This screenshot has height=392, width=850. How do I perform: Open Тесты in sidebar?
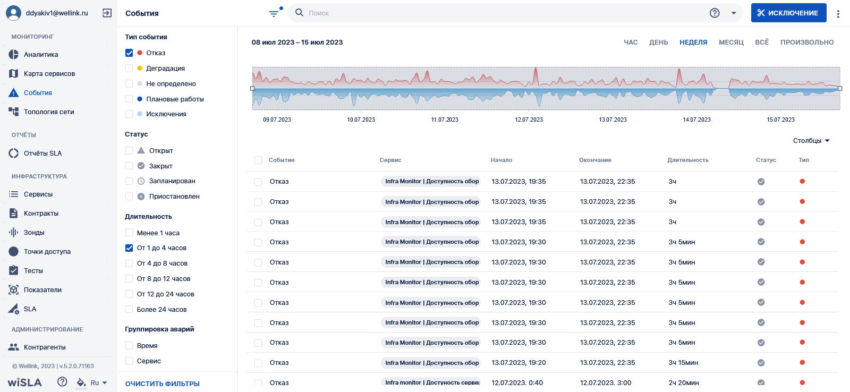[33, 271]
